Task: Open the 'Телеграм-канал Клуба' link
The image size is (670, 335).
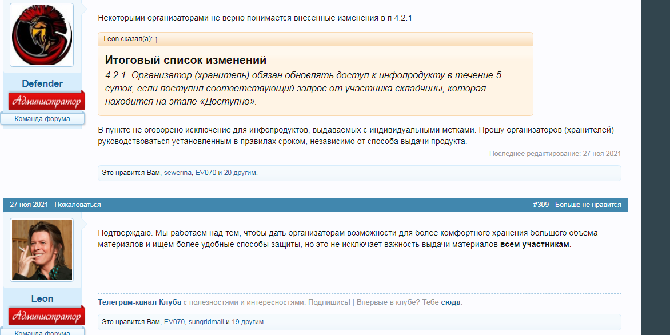Action: (139, 302)
